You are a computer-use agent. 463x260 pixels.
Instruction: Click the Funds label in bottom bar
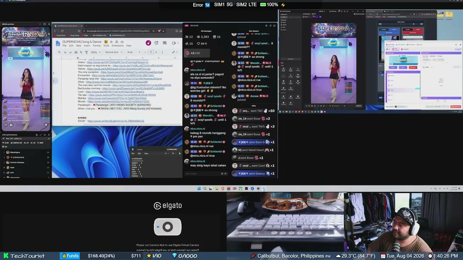[70, 256]
